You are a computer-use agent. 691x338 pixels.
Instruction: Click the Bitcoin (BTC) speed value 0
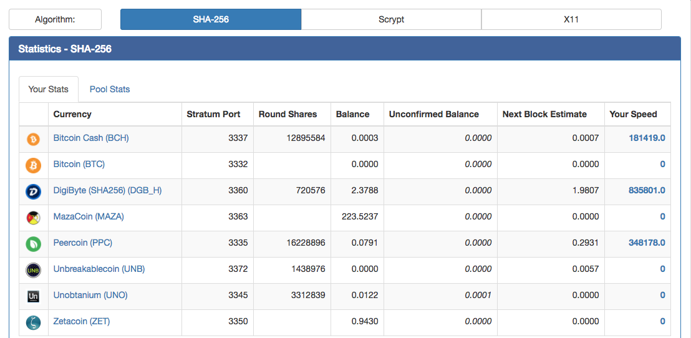[x=662, y=165]
